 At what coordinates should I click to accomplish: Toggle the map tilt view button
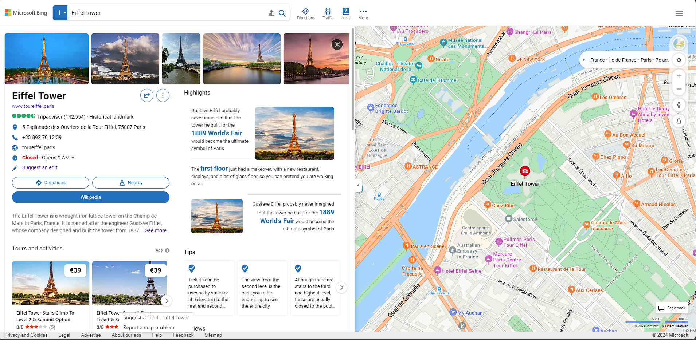coord(679,121)
